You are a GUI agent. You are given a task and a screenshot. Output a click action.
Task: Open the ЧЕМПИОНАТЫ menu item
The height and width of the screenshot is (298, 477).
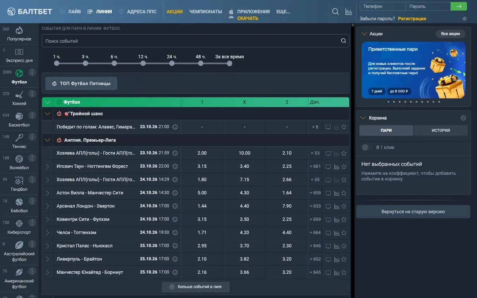pos(206,12)
